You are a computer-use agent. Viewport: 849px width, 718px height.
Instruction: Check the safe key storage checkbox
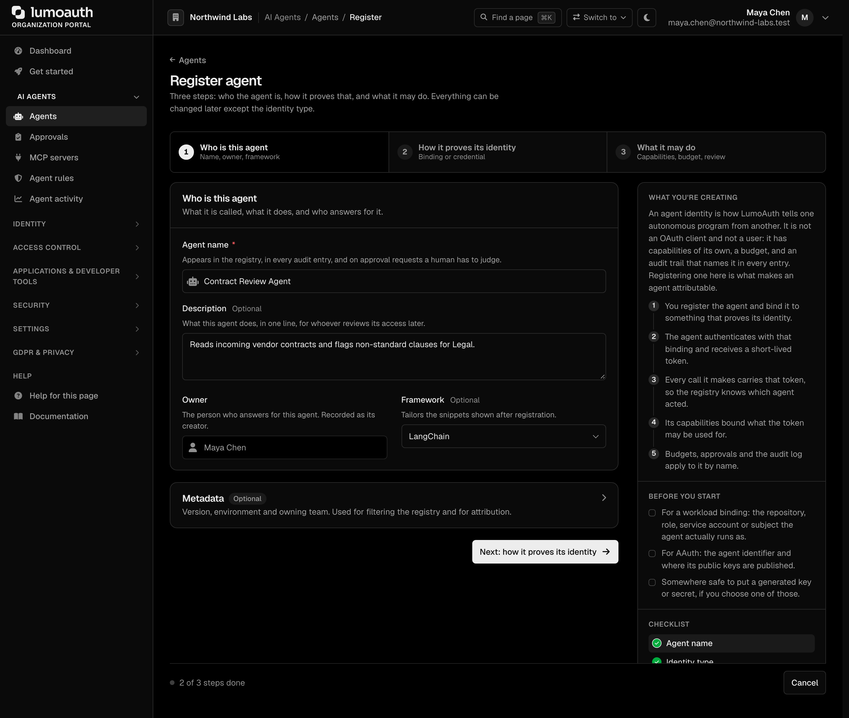pos(652,582)
